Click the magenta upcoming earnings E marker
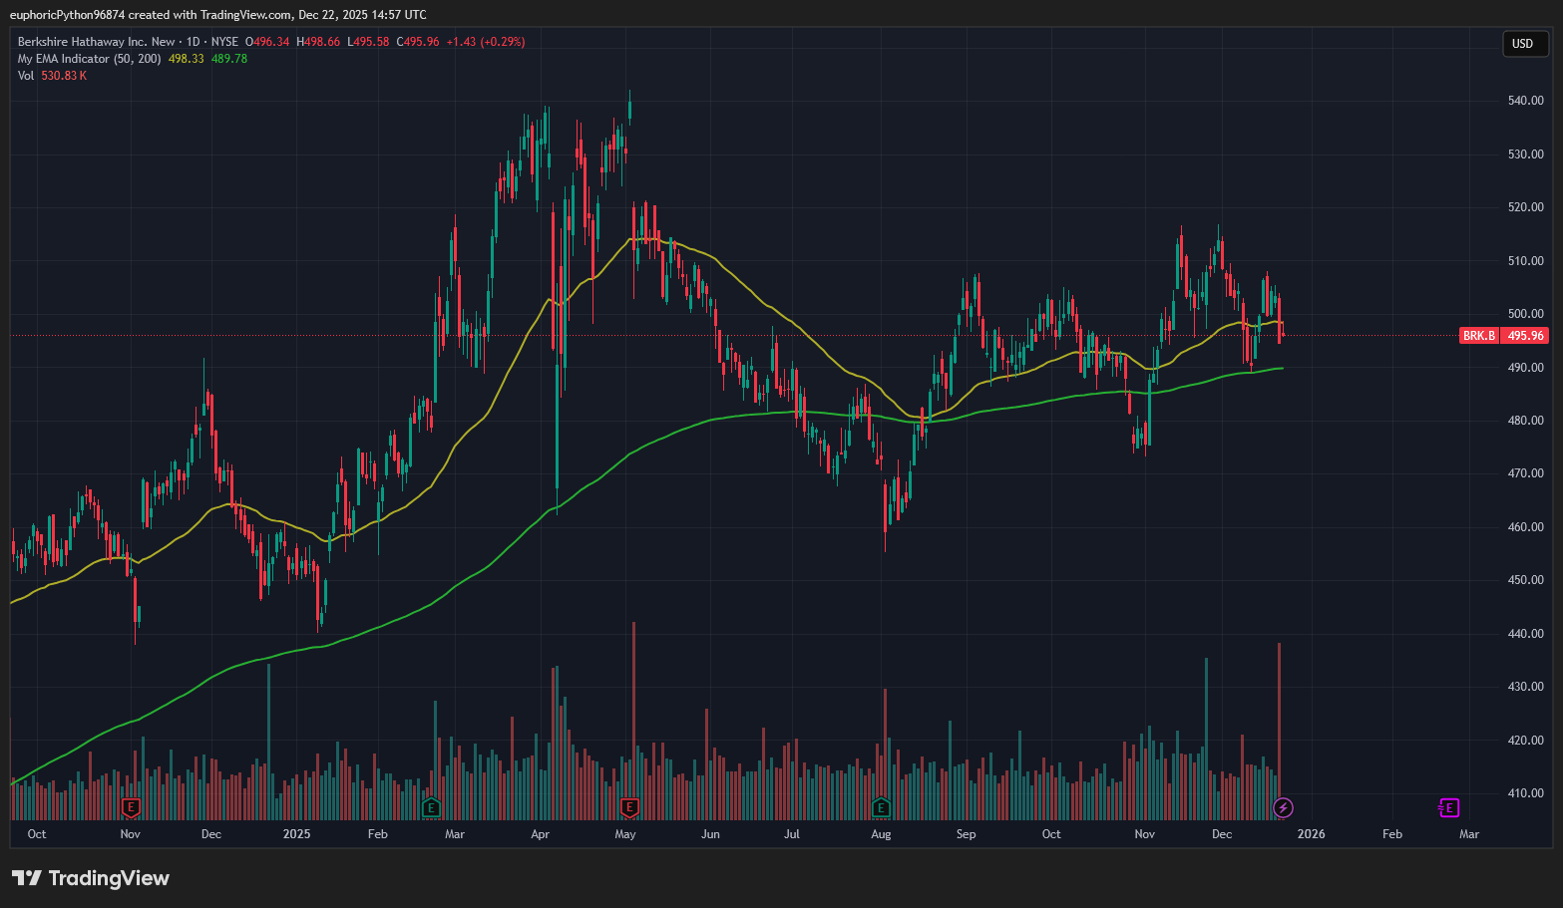Viewport: 1563px width, 908px height. tap(1449, 807)
